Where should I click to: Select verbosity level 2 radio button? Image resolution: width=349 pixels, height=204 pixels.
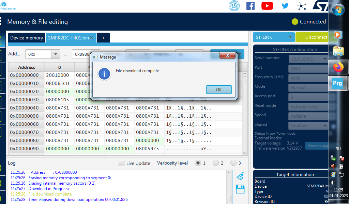coord(216,163)
